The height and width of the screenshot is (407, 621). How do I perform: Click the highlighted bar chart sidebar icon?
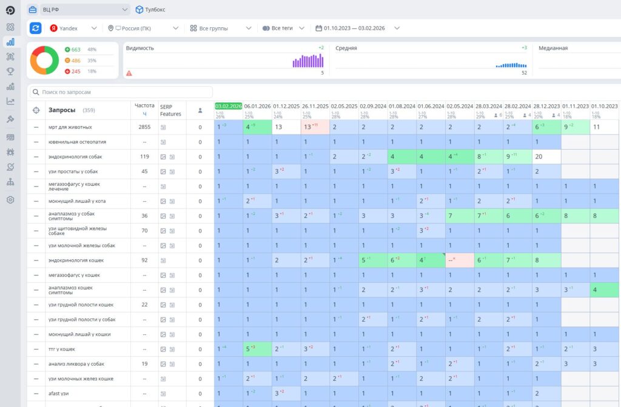click(x=10, y=42)
